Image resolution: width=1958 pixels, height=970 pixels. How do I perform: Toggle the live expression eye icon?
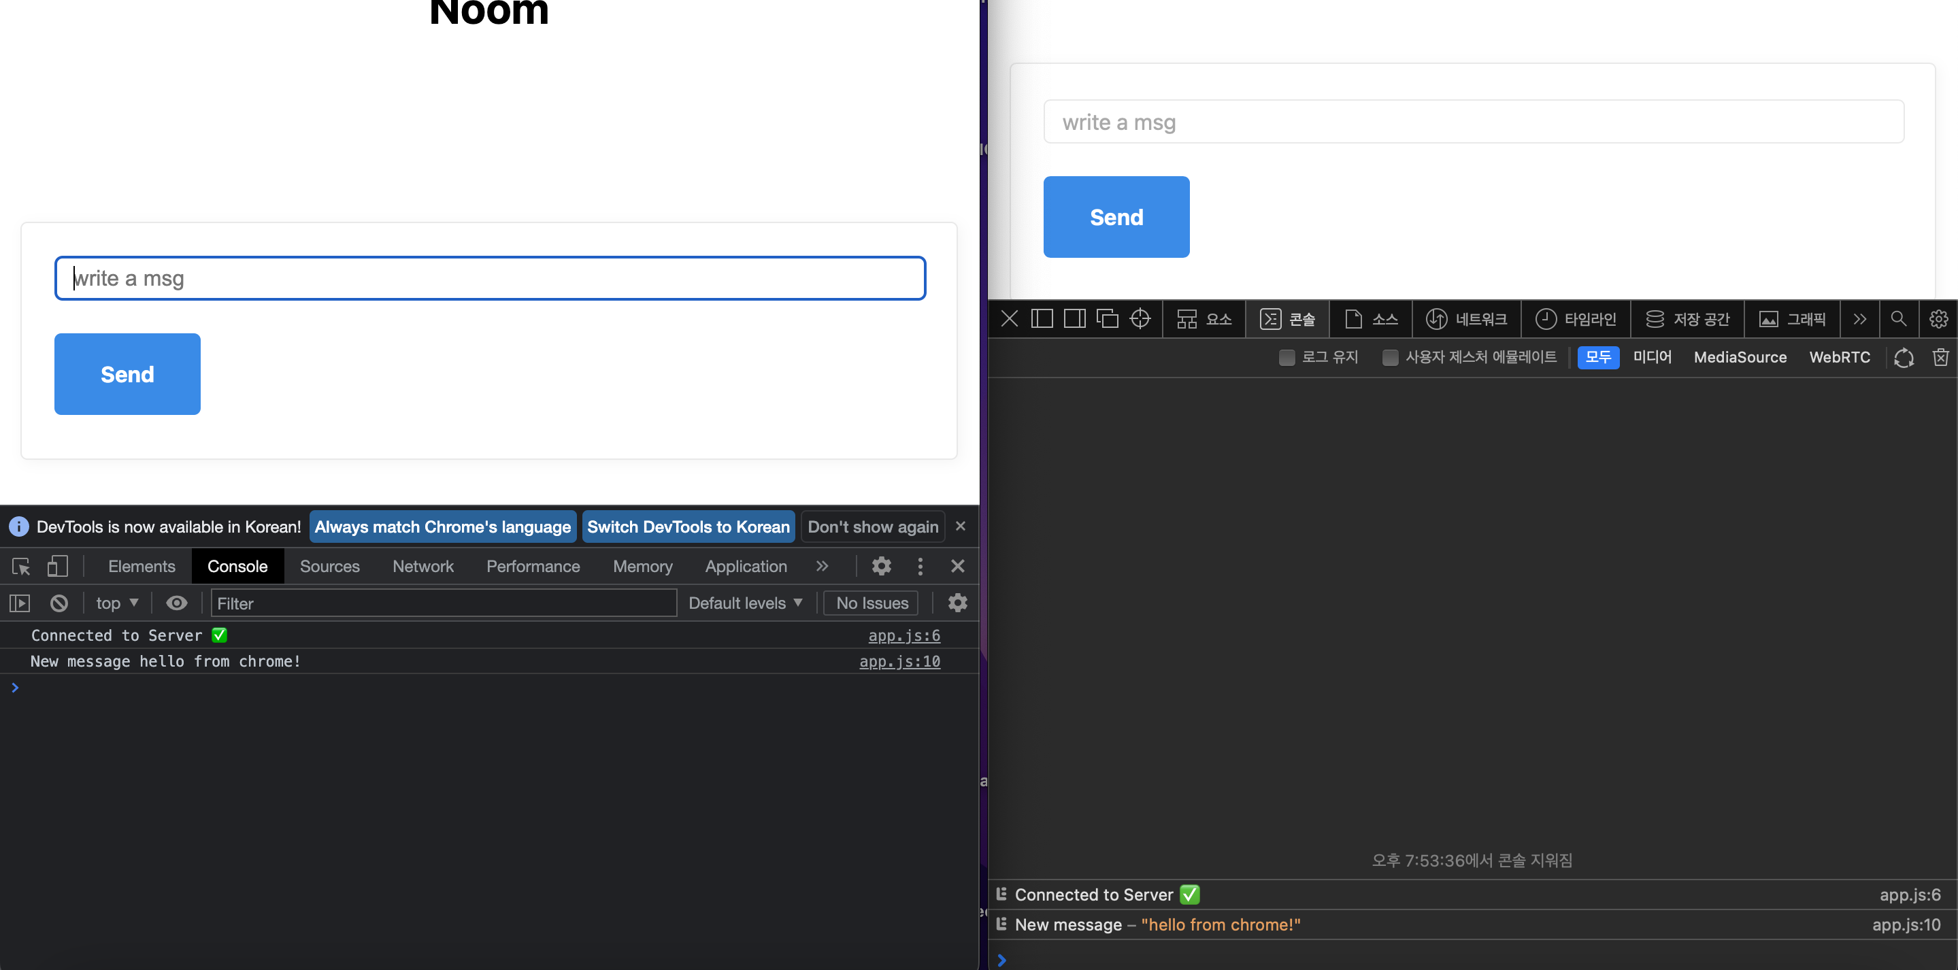click(x=176, y=603)
